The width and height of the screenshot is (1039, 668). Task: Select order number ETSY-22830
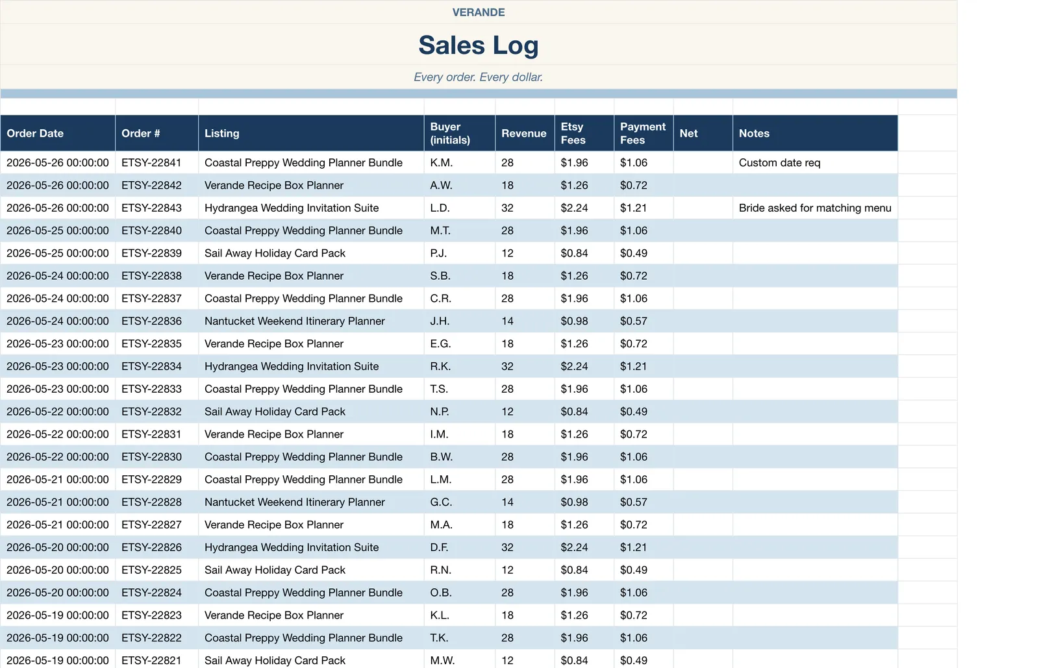157,457
